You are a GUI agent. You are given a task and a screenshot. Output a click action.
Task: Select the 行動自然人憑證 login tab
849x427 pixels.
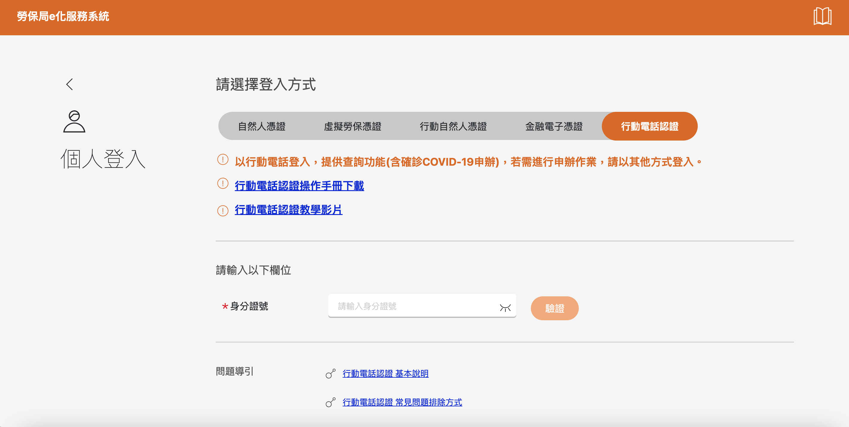click(453, 126)
